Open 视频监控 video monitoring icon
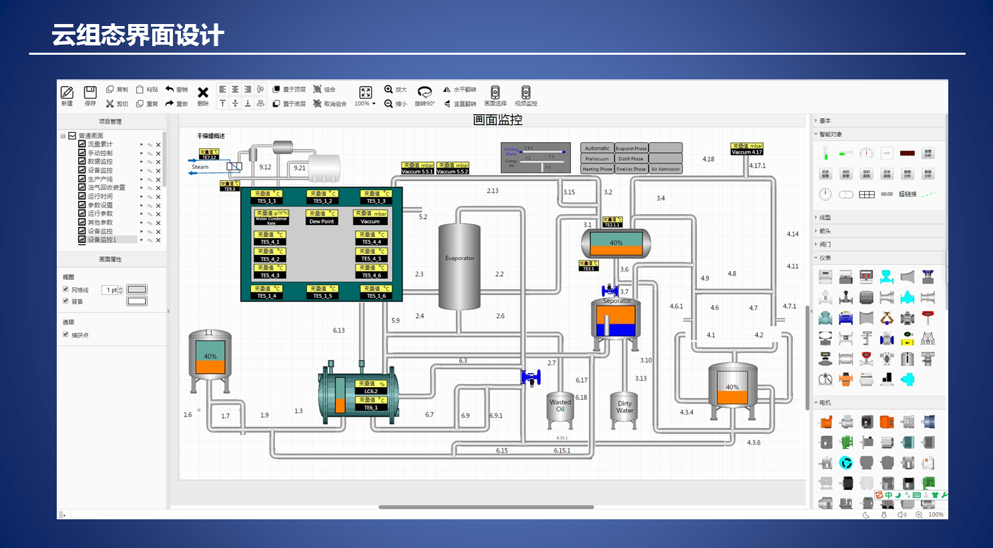Screen dimensions: 993x548 point(526,92)
